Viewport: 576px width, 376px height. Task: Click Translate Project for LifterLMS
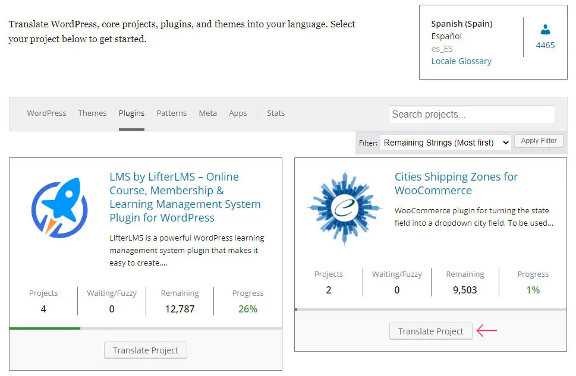pos(146,350)
